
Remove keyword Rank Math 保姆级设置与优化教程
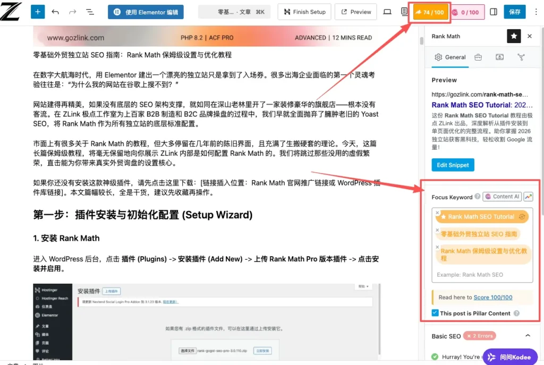(x=437, y=247)
